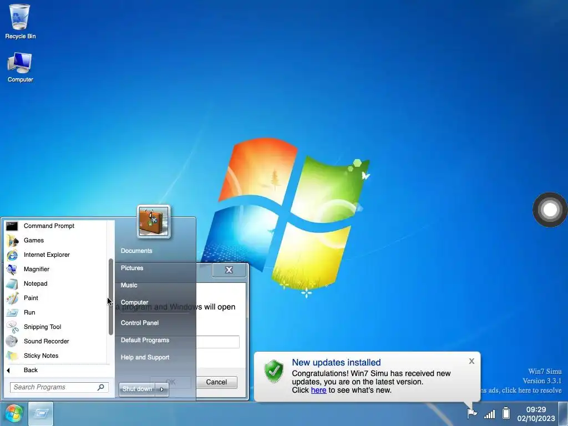Expand the Shut down options arrow
This screenshot has width=568, height=426.
click(161, 389)
